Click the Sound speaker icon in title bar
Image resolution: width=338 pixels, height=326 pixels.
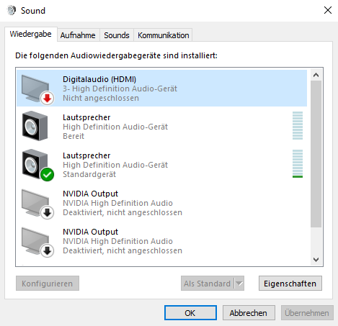click(x=12, y=10)
